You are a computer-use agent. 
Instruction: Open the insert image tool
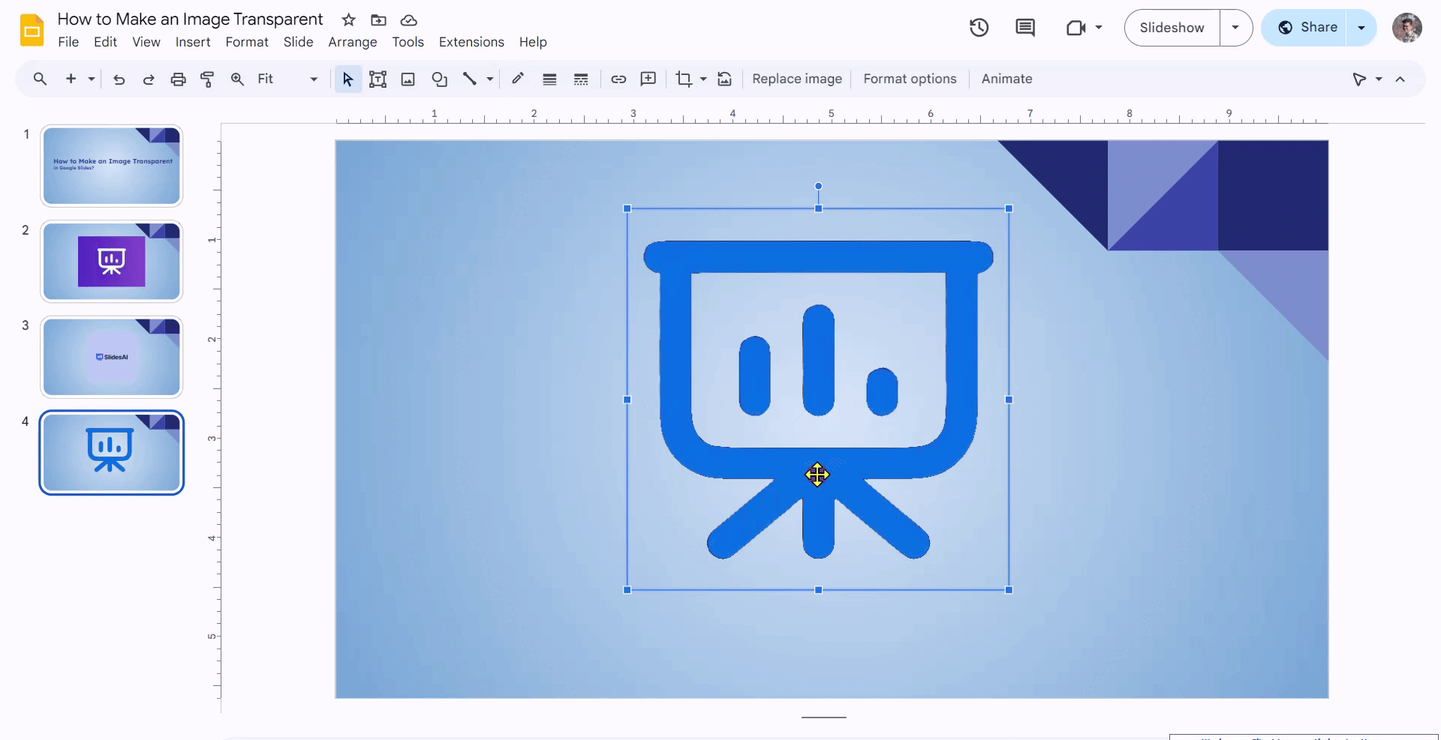(x=408, y=79)
